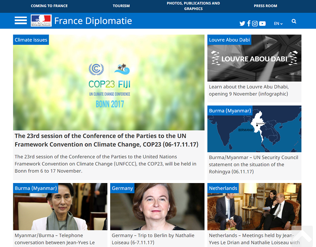Open the Birmanie map image

[x=254, y=129]
